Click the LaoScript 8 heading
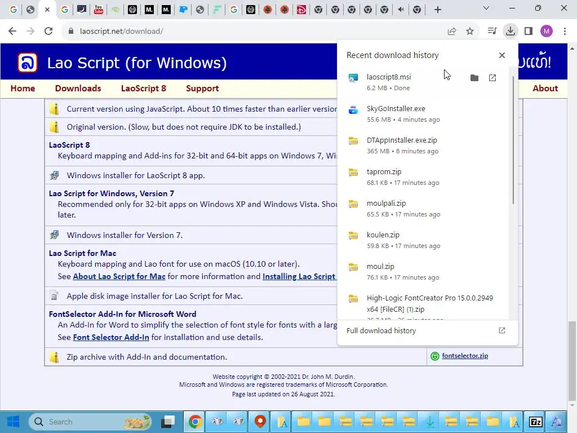This screenshot has height=433, width=577. 69,145
